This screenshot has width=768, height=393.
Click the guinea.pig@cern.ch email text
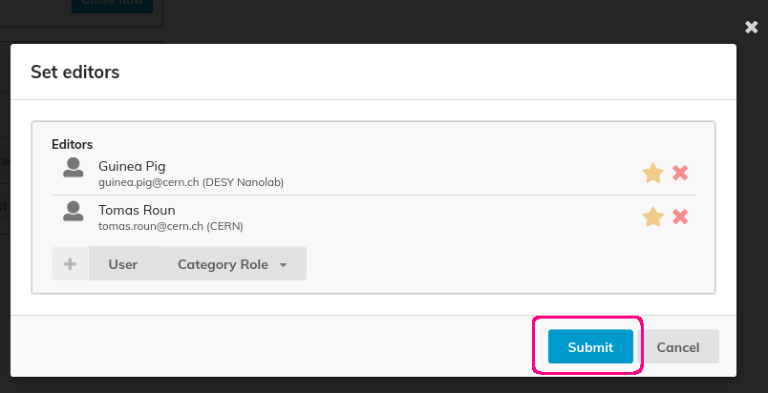click(148, 182)
